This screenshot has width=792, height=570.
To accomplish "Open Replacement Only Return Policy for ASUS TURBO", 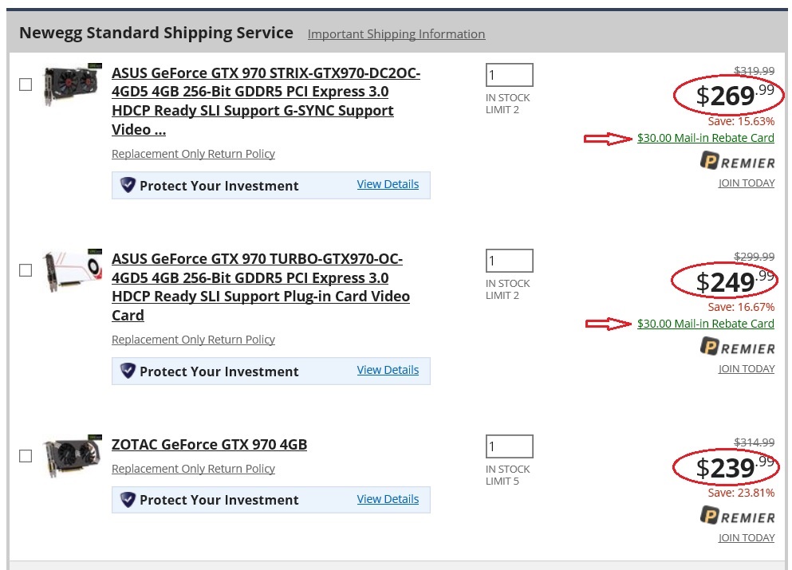I will tap(194, 340).
